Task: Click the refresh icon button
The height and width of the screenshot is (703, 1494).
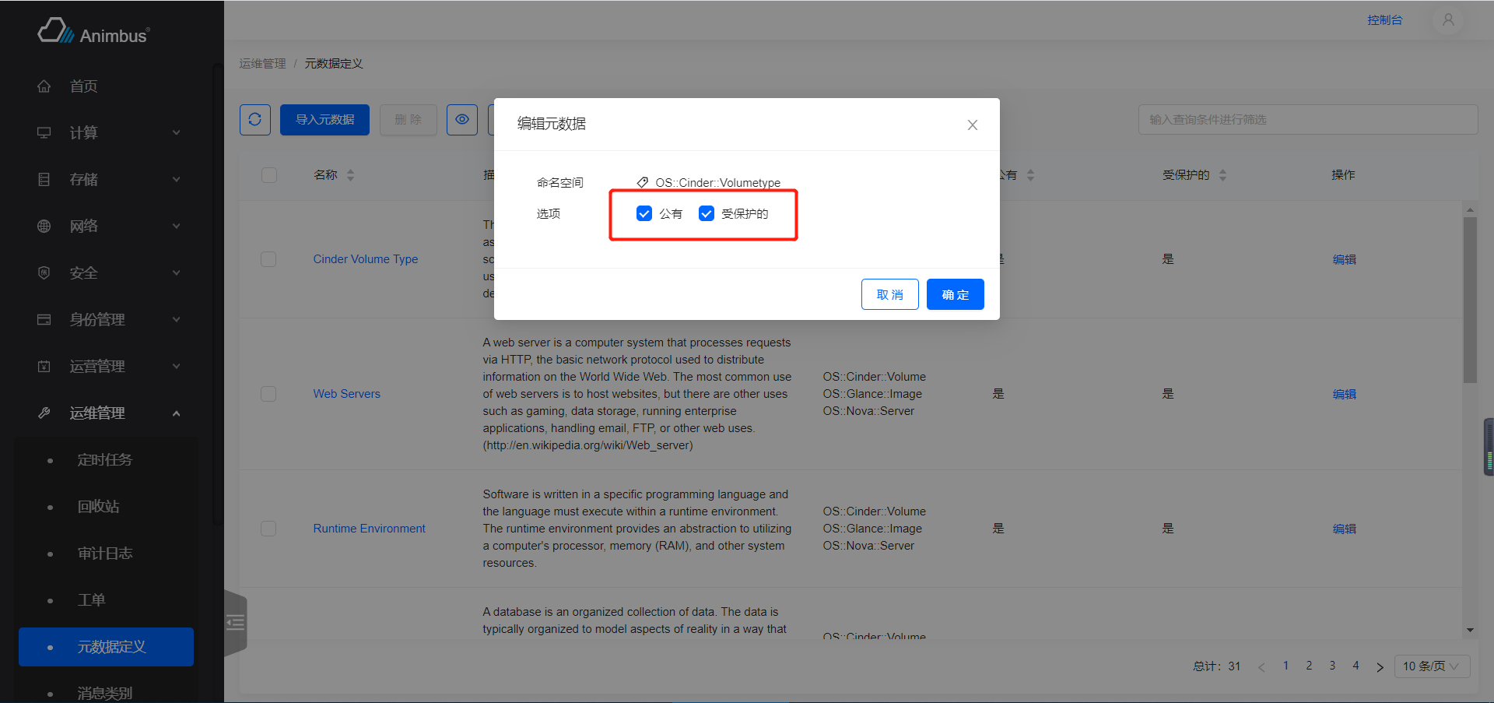Action: point(254,120)
